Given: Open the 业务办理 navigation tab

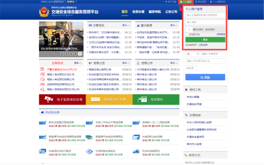Looking at the screenshot, I should click(138, 12).
